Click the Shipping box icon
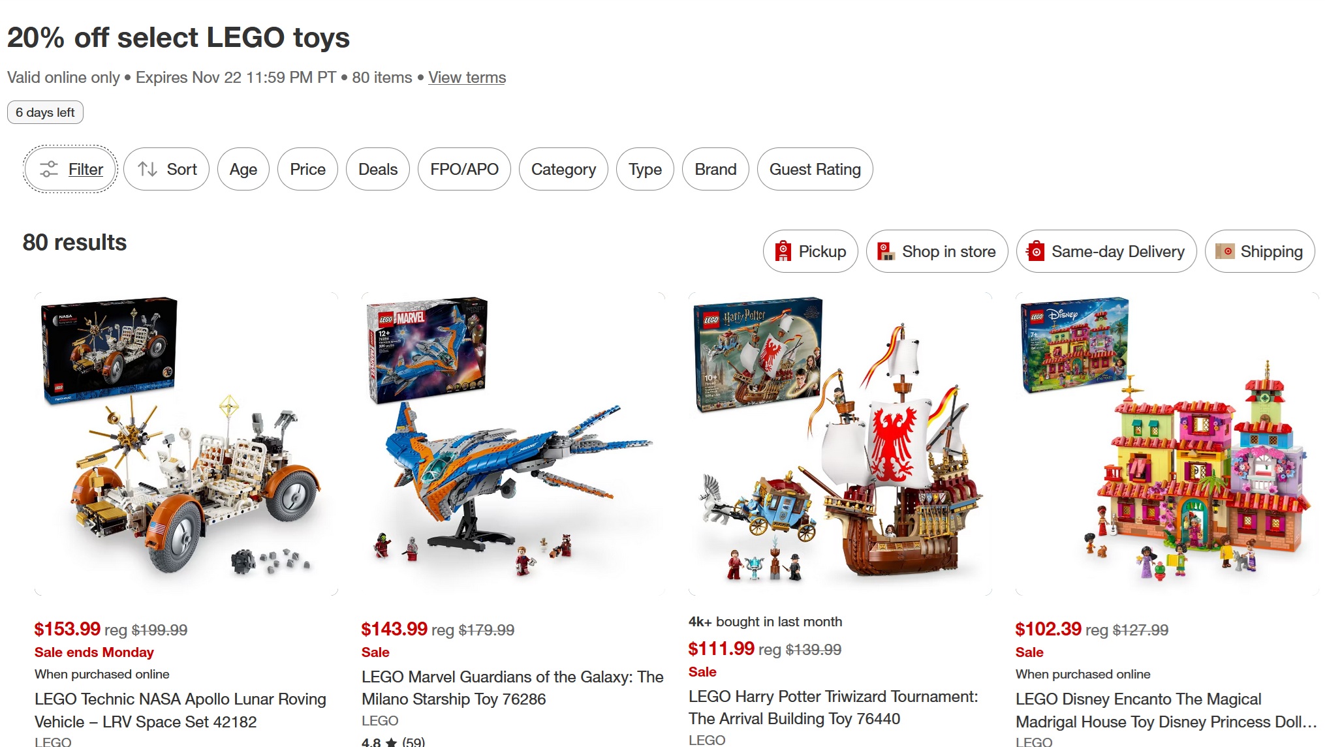 [1224, 251]
